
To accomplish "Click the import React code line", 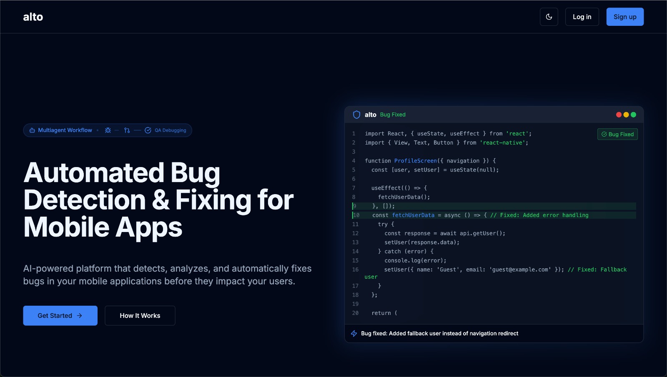I will tap(448, 134).
